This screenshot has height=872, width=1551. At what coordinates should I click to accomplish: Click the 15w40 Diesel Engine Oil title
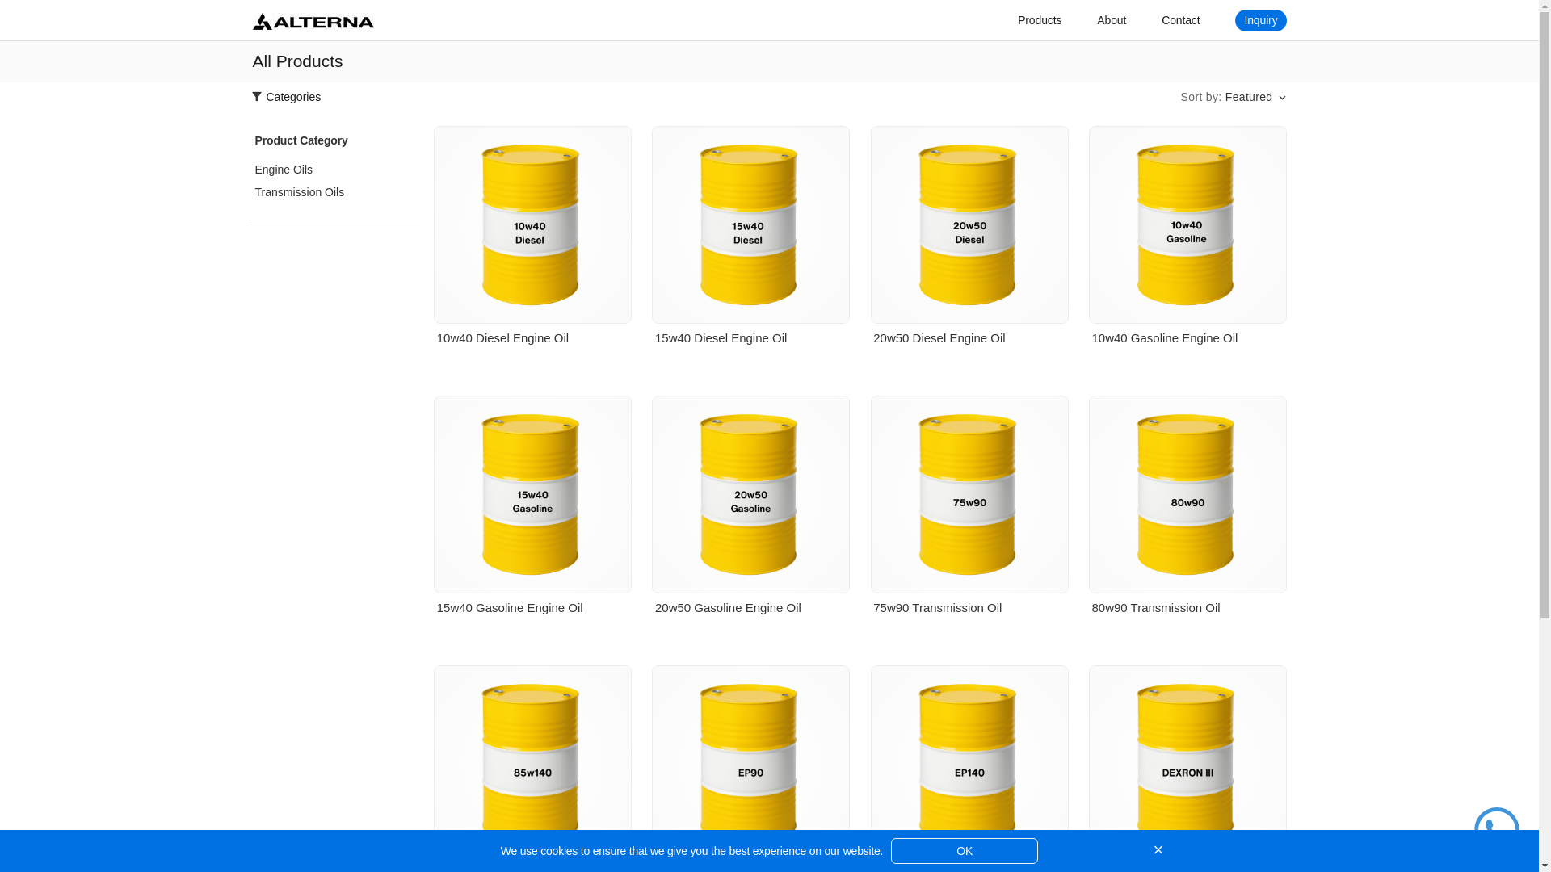point(721,338)
